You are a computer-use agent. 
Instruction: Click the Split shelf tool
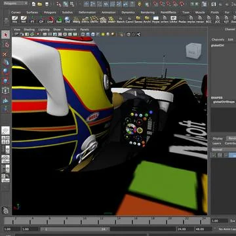[103, 19]
